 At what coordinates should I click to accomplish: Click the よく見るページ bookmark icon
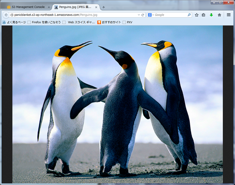click(4, 22)
